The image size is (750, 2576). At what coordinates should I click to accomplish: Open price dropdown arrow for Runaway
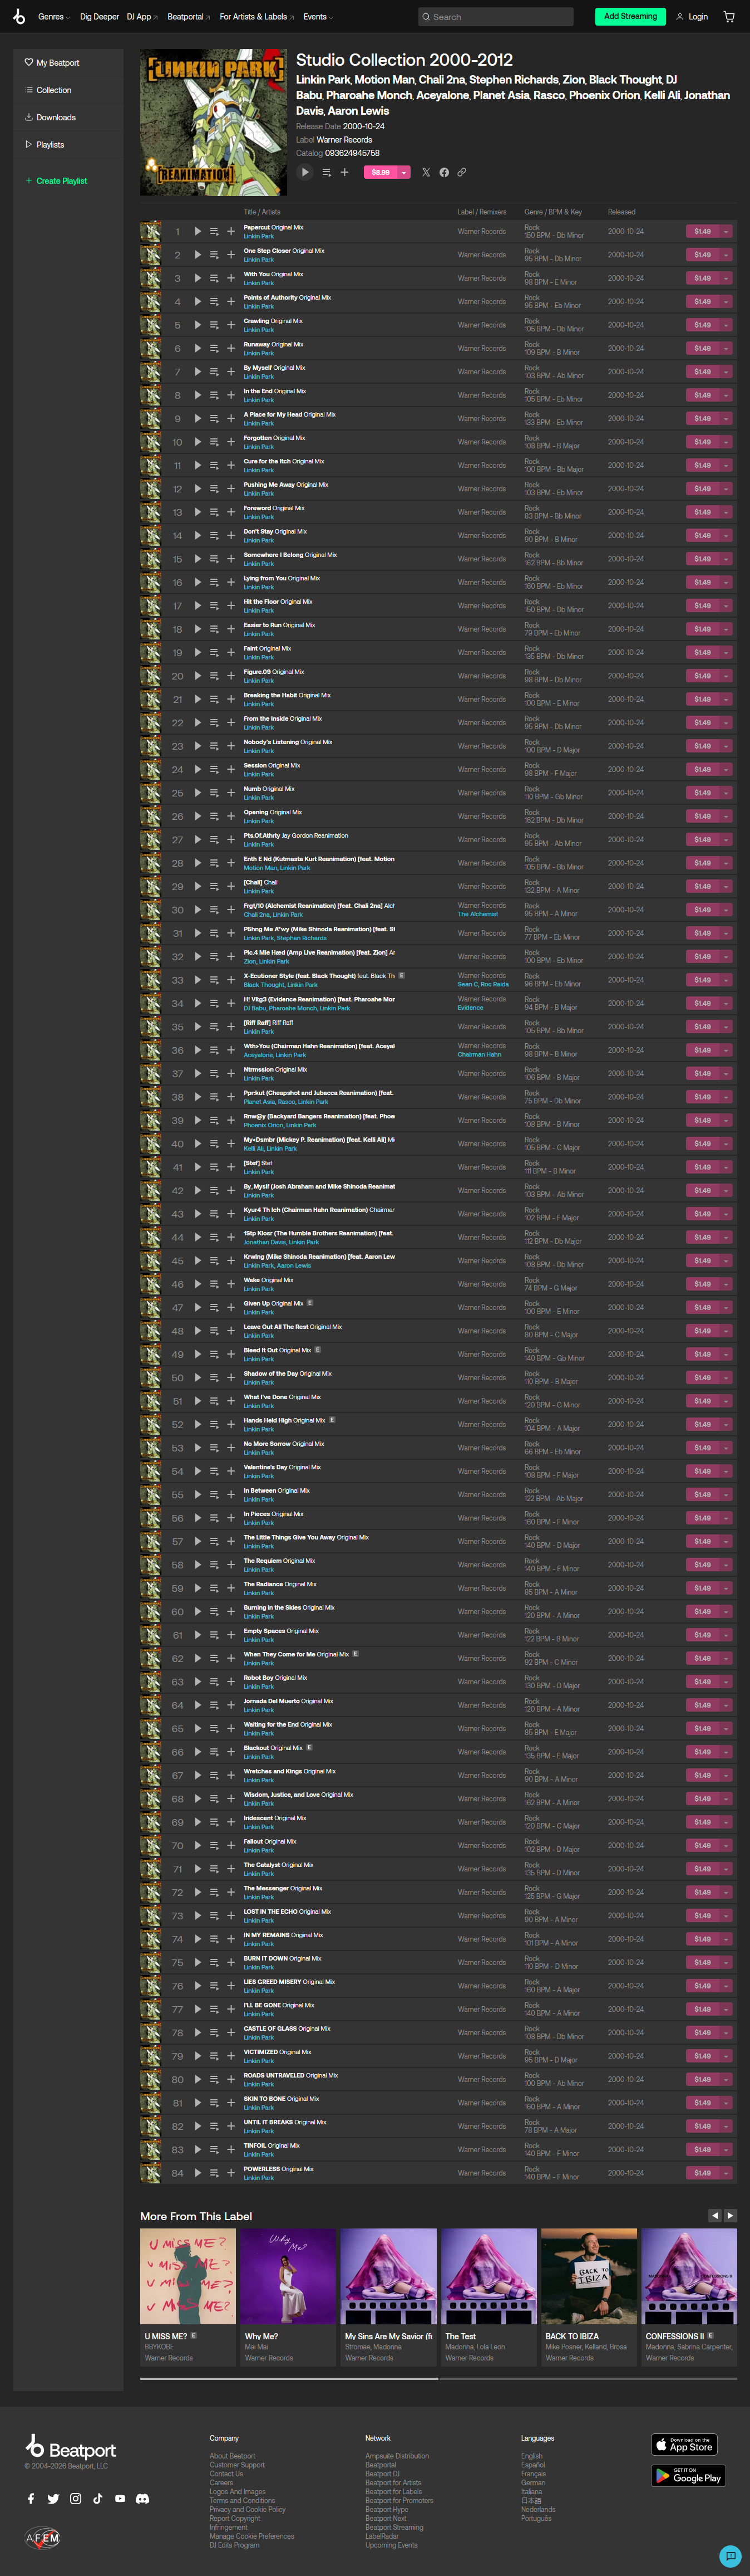pos(726,349)
